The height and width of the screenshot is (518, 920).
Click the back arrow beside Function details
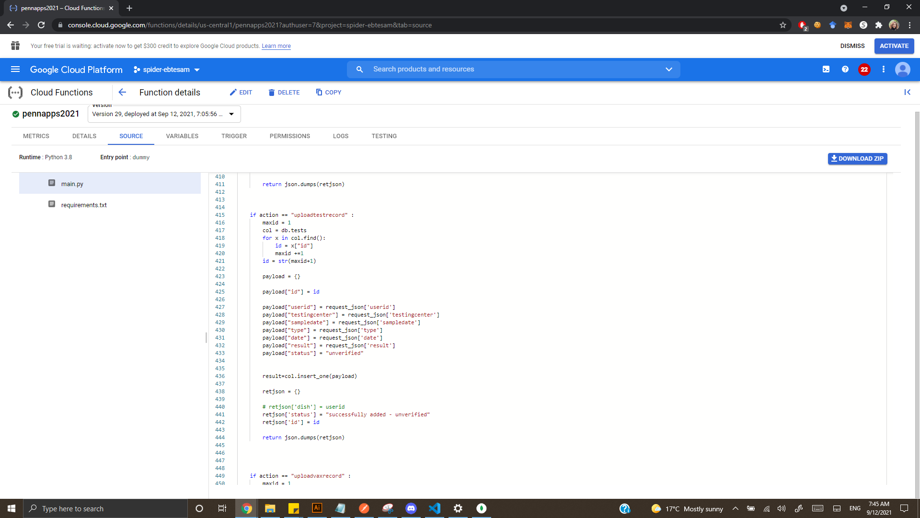coord(122,93)
